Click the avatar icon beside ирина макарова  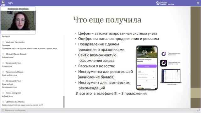click(x=3, y=93)
